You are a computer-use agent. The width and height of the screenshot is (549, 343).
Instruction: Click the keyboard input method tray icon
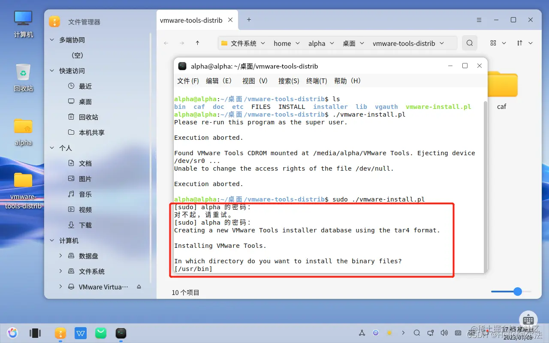pos(458,333)
